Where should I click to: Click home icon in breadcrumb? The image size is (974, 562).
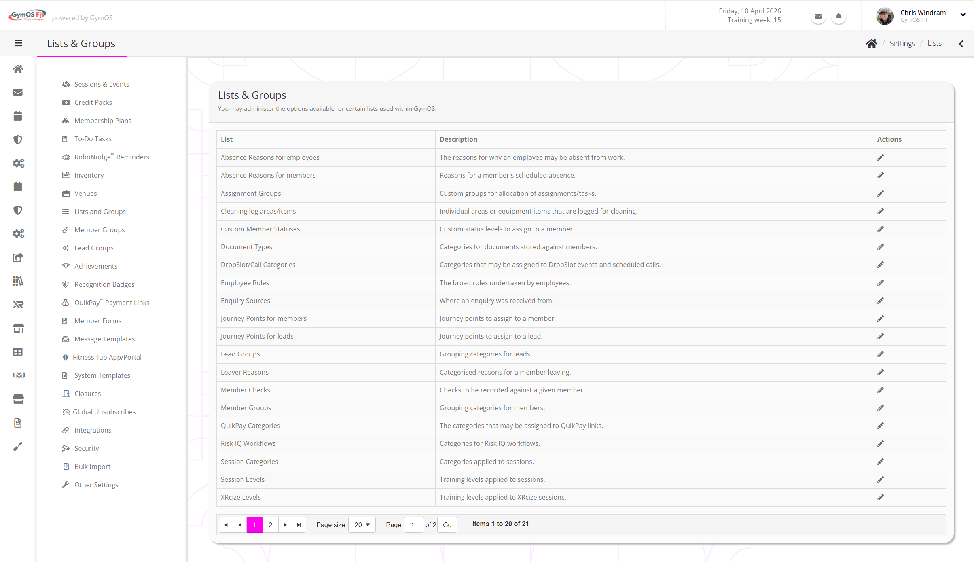[x=871, y=43]
